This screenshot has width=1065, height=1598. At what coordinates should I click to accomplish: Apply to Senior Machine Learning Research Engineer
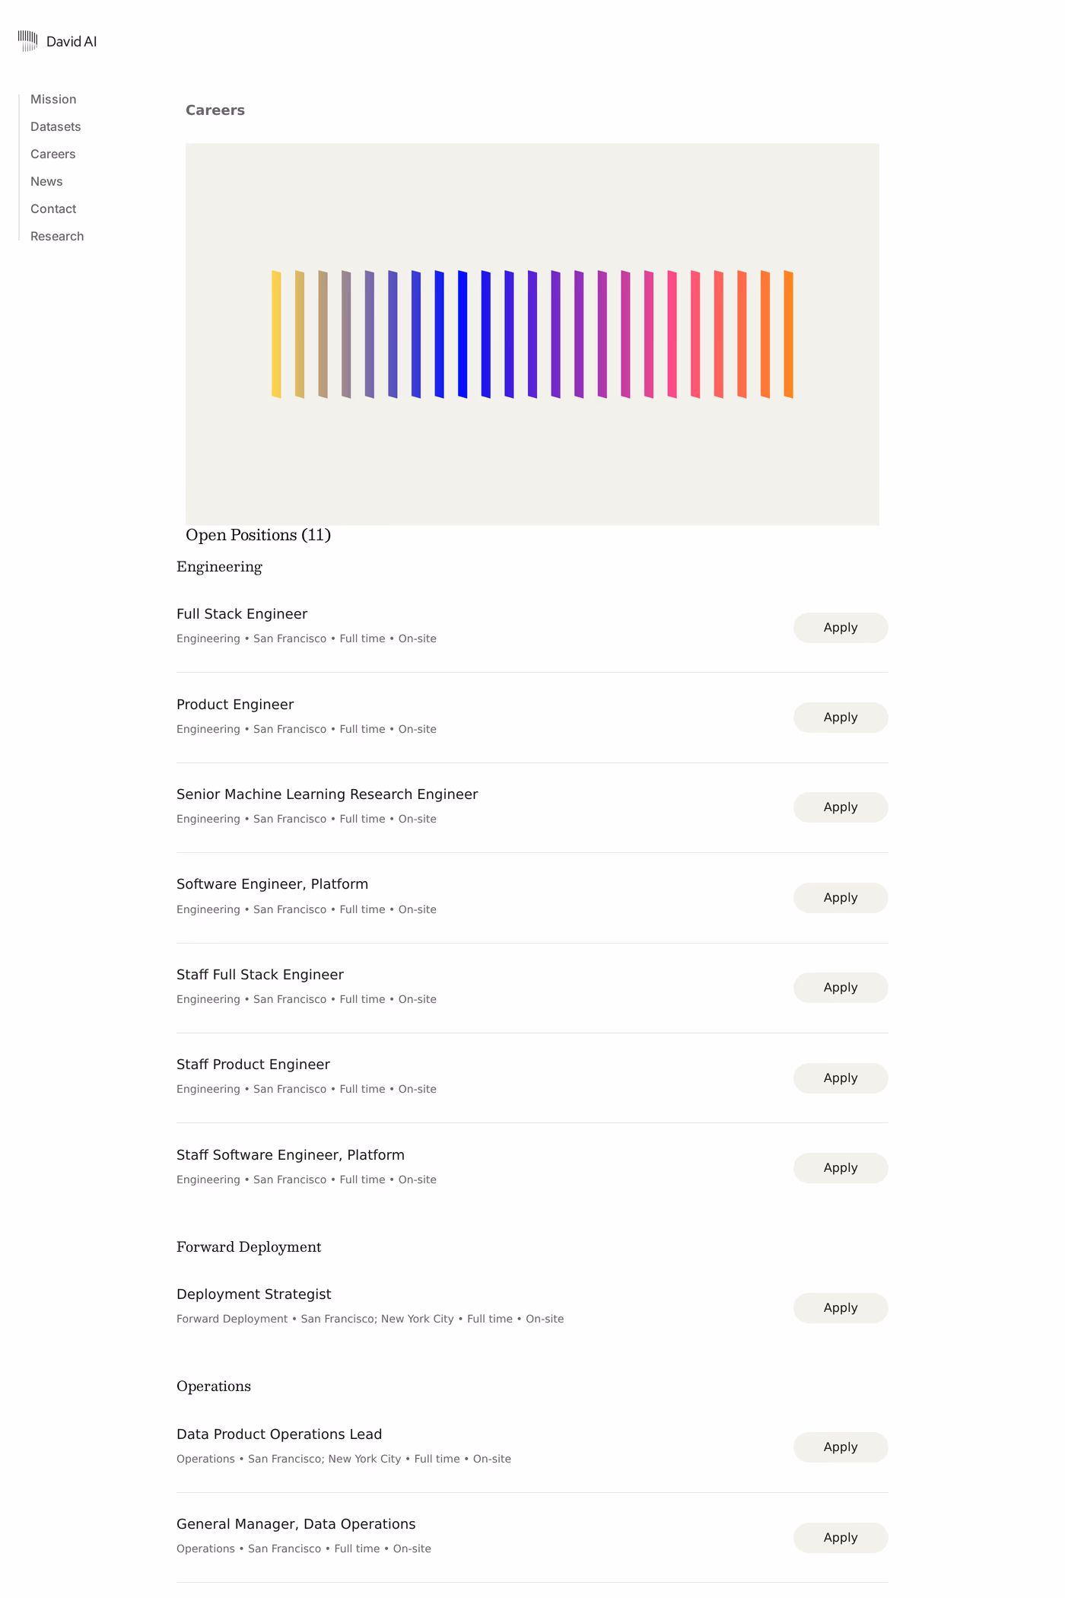841,807
